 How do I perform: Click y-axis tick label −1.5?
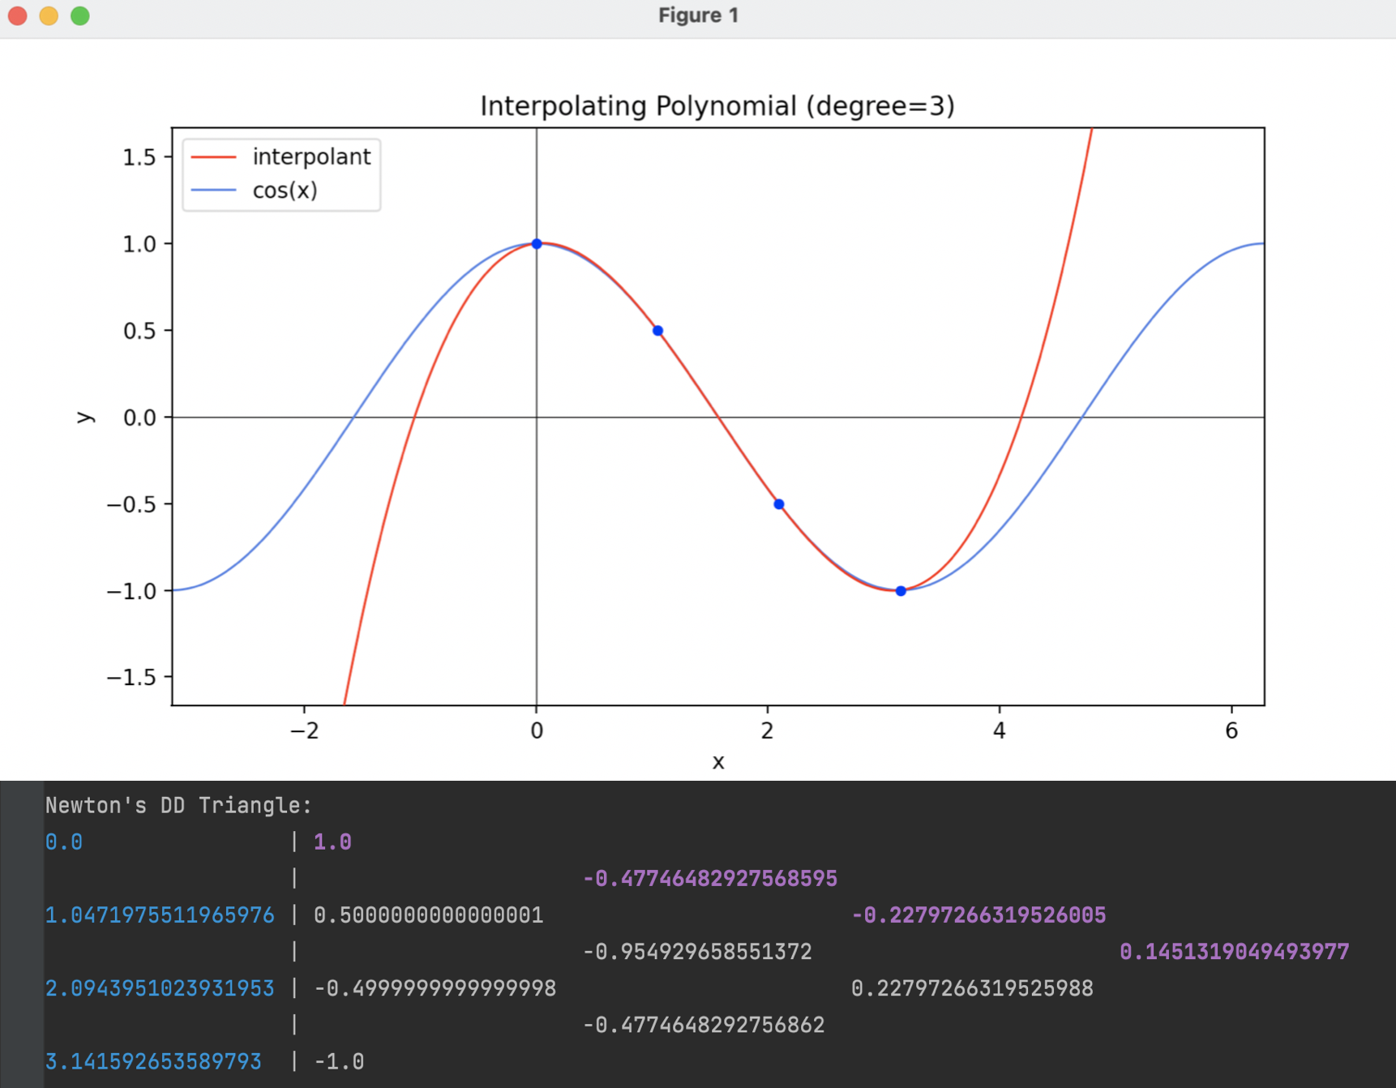131,678
